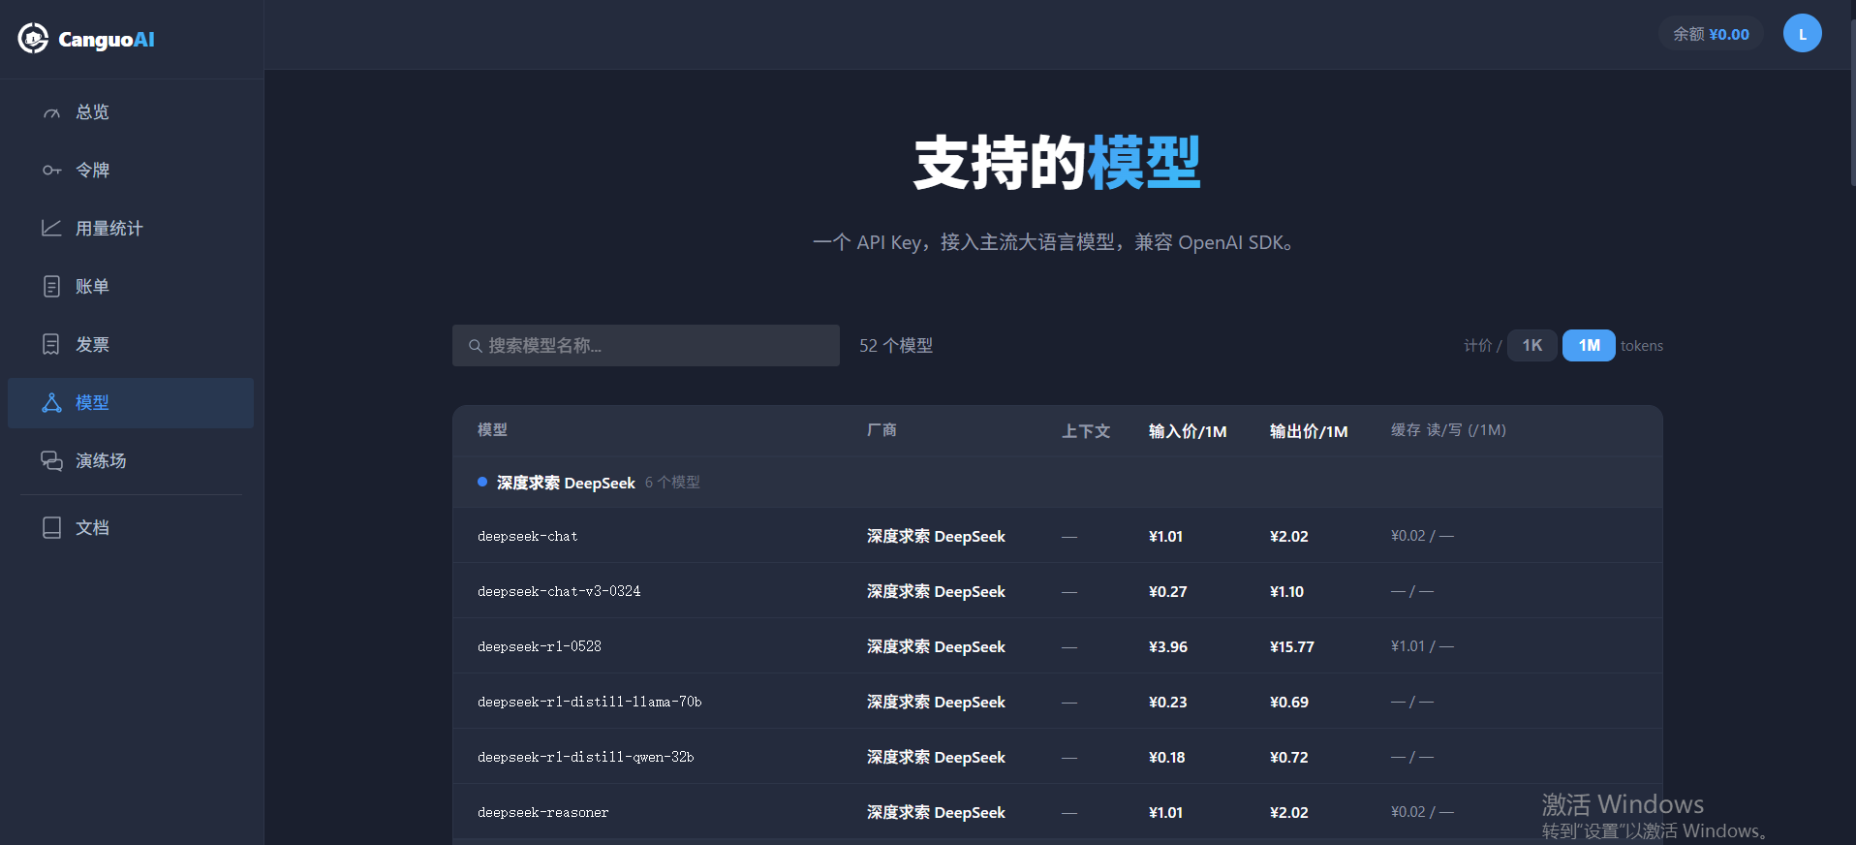Click the 令牌 key icon in sidebar

coord(51,171)
